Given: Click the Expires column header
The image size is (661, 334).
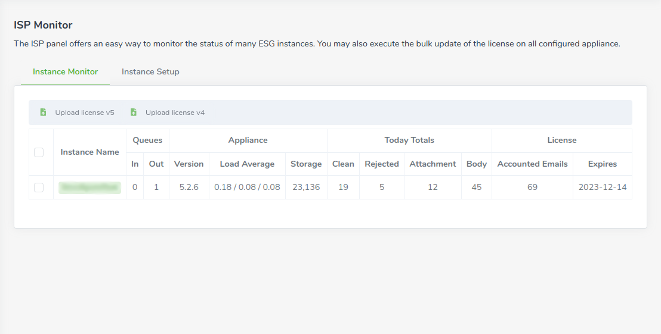Looking at the screenshot, I should 603,164.
